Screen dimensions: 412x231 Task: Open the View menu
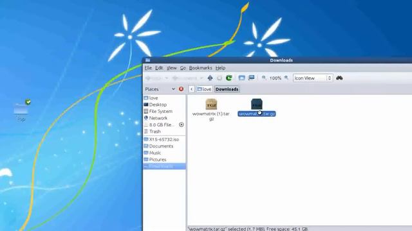click(x=172, y=68)
